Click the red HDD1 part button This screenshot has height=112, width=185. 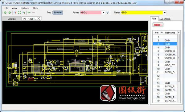coord(158,25)
